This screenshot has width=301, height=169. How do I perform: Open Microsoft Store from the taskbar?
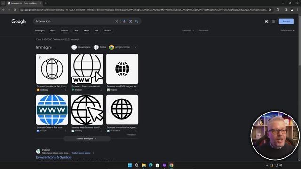coord(158,165)
